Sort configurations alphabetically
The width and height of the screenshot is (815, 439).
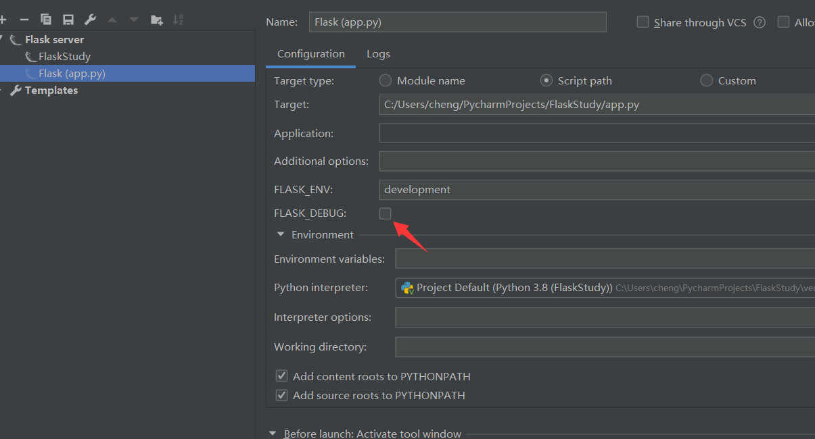[178, 19]
